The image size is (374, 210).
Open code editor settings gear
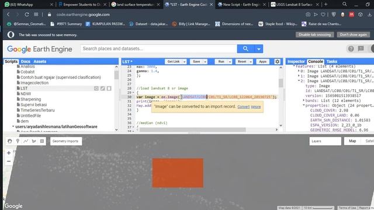click(x=277, y=62)
